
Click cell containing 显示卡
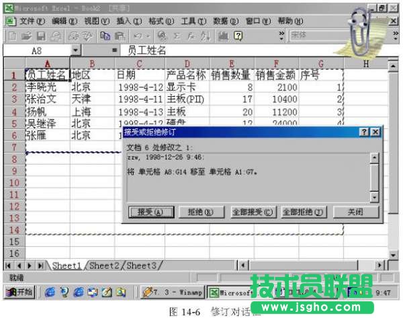click(187, 87)
